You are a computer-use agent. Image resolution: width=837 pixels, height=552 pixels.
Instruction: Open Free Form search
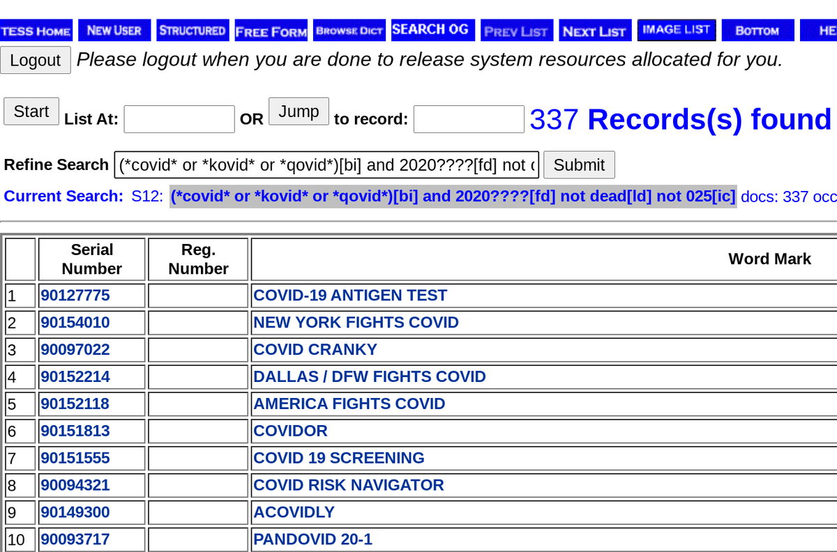[x=271, y=29]
